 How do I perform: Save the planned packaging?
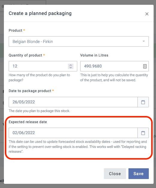coord(138,174)
